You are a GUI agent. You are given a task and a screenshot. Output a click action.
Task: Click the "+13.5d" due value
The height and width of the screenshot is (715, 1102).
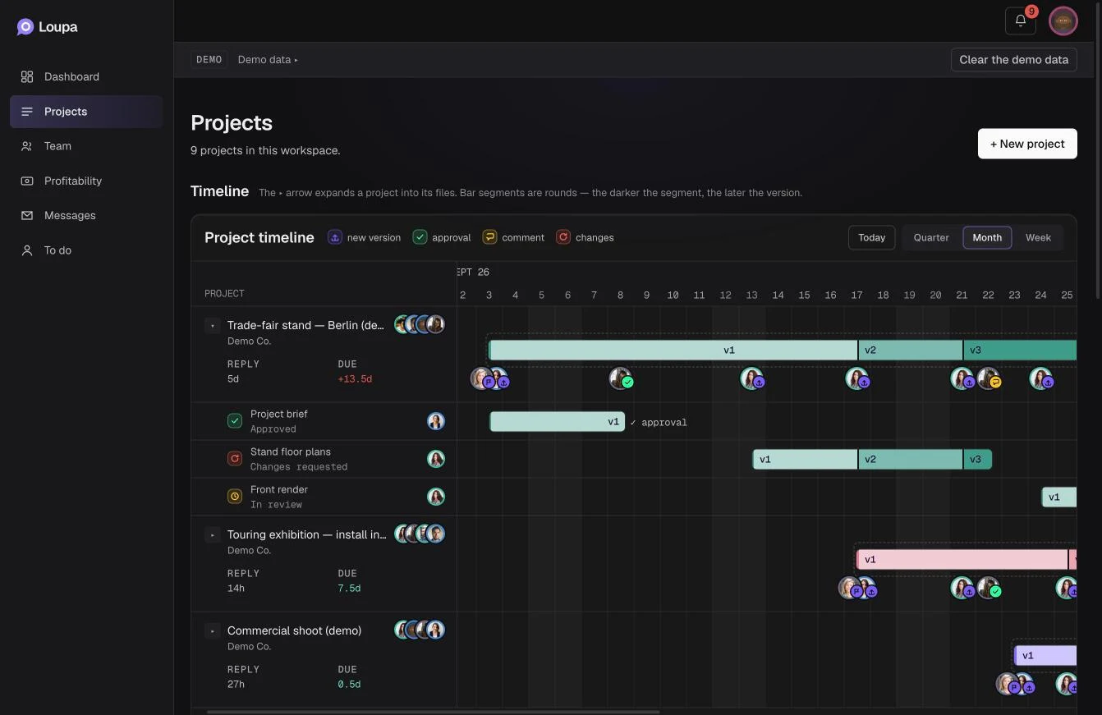point(355,379)
